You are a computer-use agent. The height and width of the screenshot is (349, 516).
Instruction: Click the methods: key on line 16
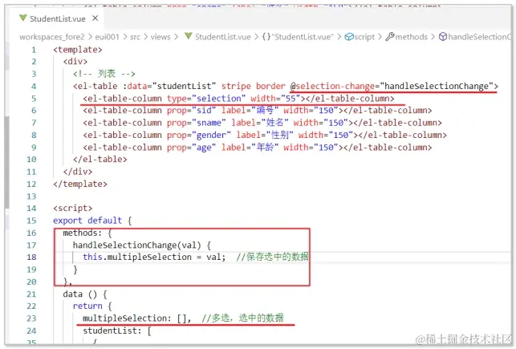coord(83,233)
